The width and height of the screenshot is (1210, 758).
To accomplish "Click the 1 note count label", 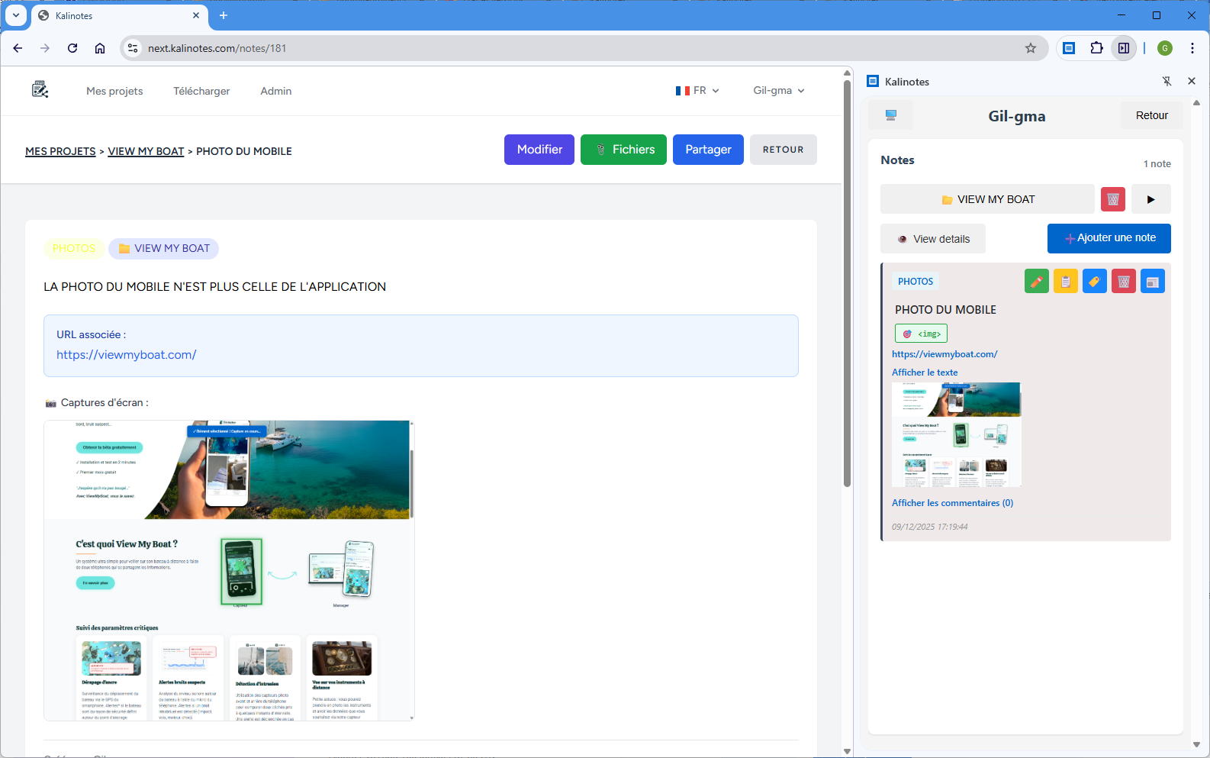I will pyautogui.click(x=1157, y=164).
